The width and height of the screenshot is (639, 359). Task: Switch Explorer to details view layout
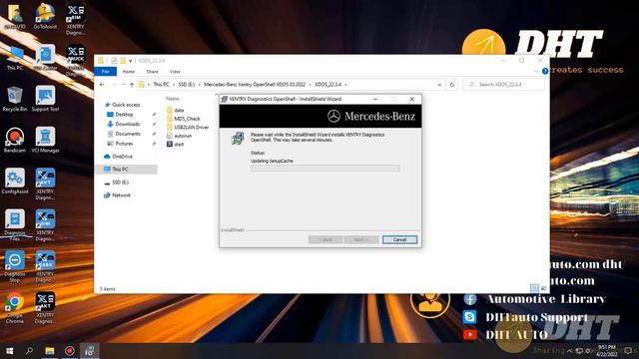pos(535,288)
